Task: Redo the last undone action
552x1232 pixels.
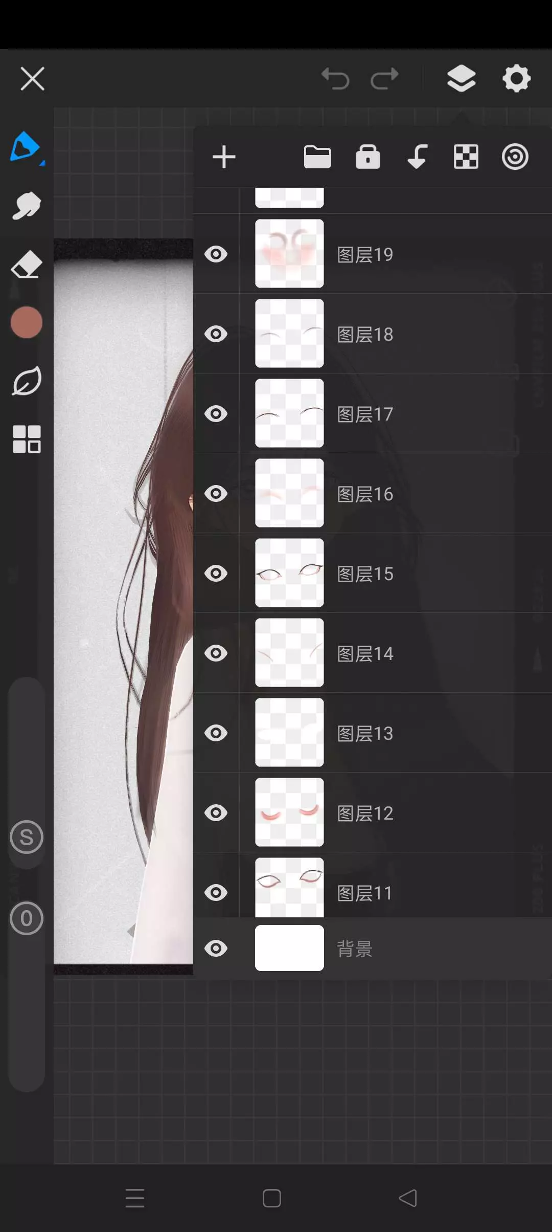Action: [384, 79]
